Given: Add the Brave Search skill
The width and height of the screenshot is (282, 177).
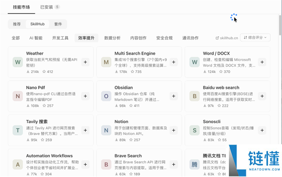Looking at the screenshot, I should [x=173, y=164].
